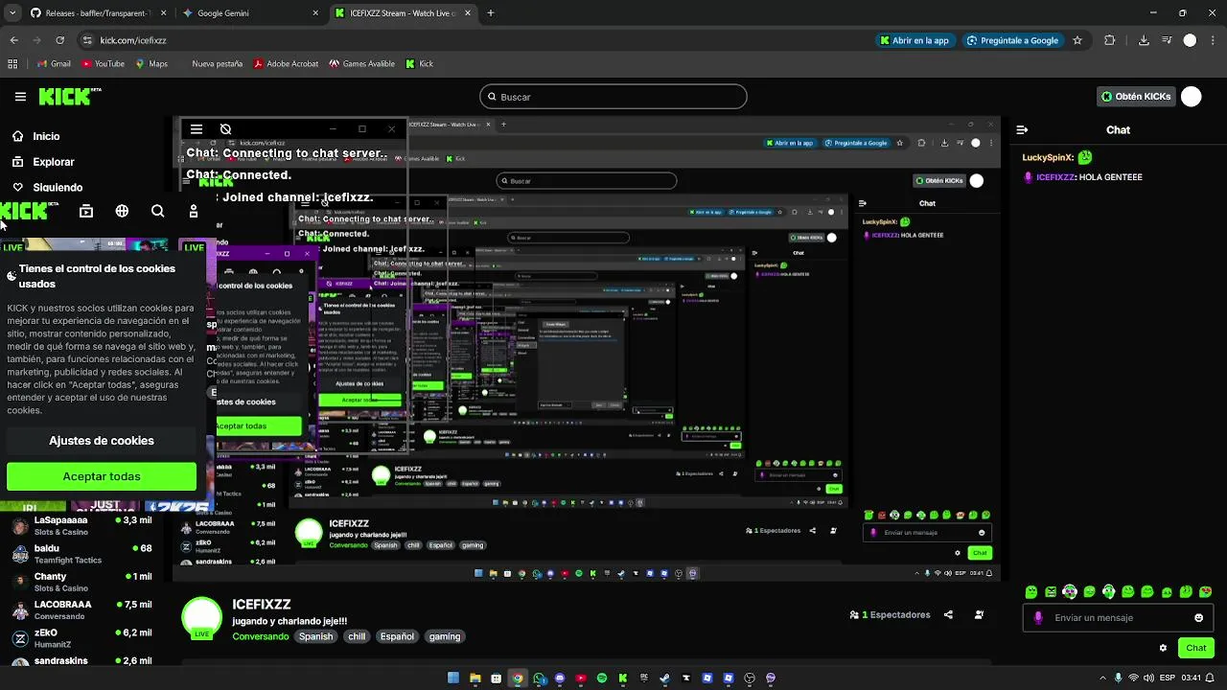
Task: Click the globe icon in overlay toolbar
Action: tap(122, 211)
